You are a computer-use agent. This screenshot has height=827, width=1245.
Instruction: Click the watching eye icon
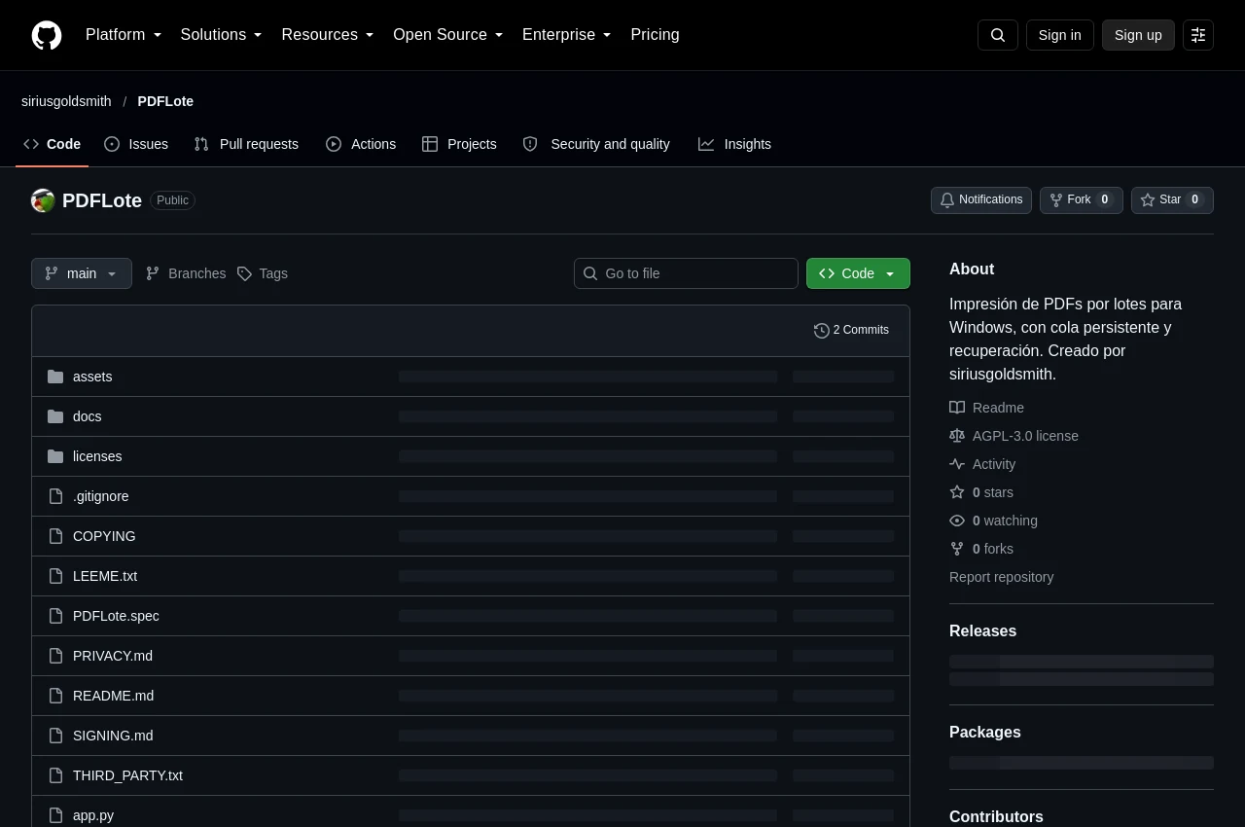point(957,521)
